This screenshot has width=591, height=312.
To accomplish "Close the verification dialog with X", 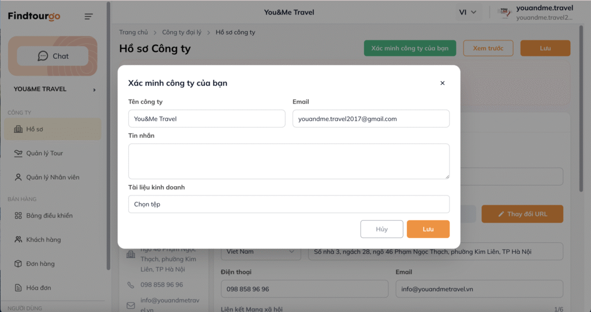I will 443,83.
